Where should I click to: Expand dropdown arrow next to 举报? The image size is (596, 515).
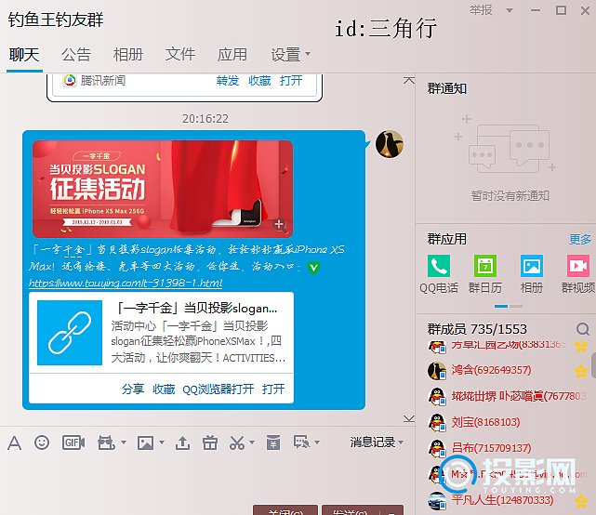coord(510,10)
